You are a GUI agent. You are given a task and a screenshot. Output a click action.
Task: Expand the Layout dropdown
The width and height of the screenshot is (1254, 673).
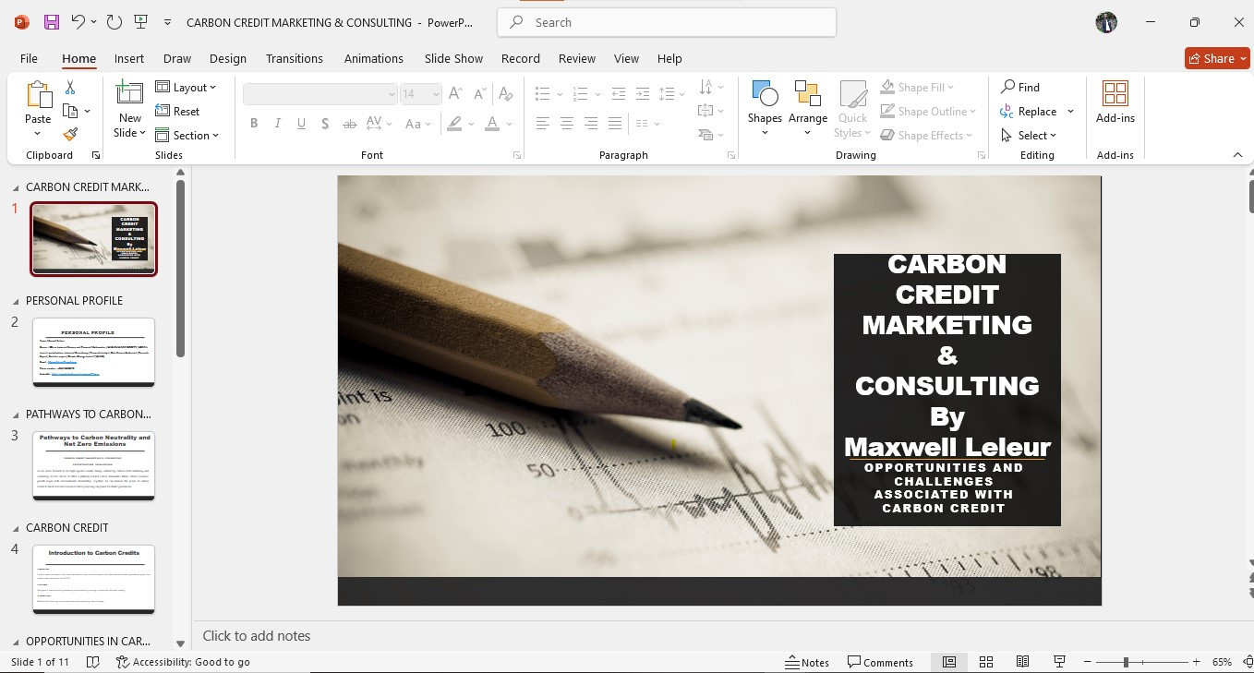186,88
